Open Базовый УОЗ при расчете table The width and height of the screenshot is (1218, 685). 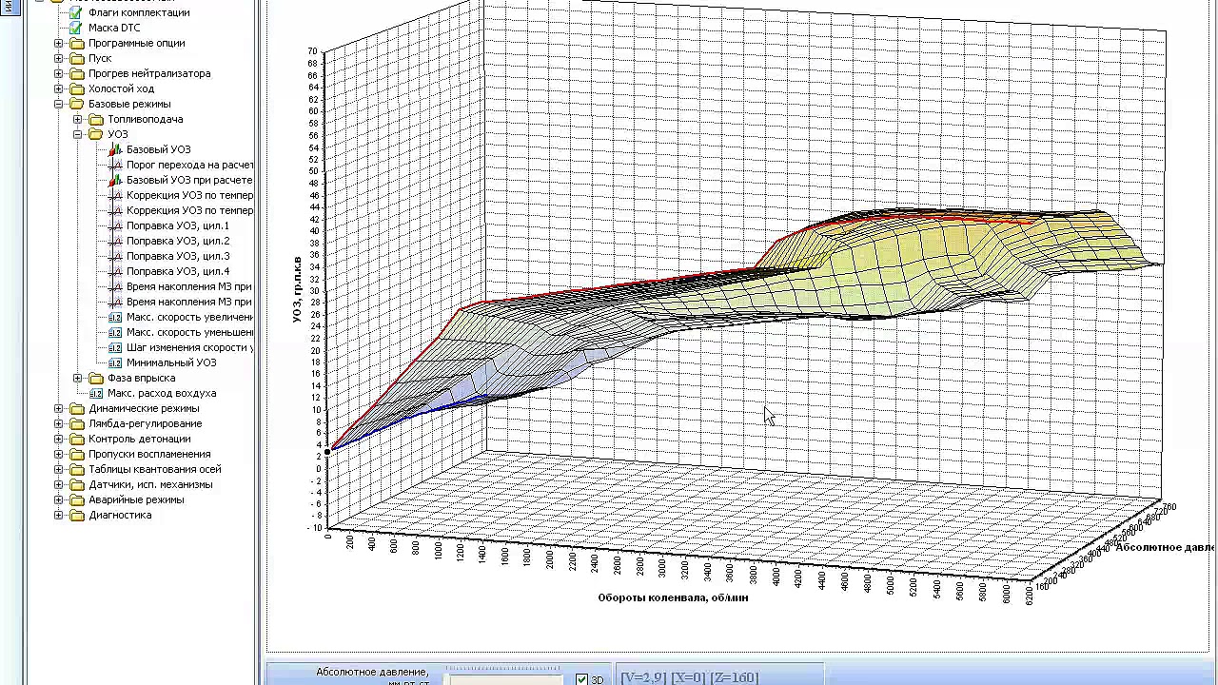[189, 180]
